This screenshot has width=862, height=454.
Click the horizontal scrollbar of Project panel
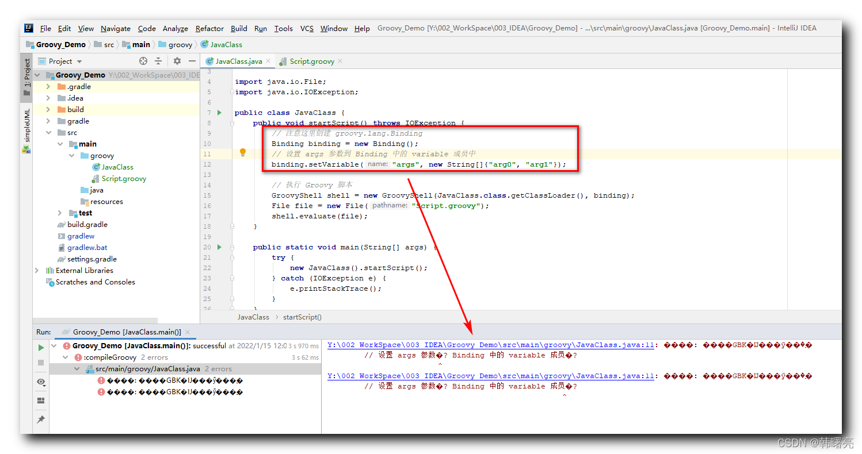pyautogui.click(x=95, y=321)
